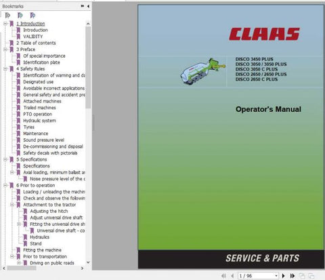Click the bookmarks vertical scrollbar down arrow

(x=88, y=262)
